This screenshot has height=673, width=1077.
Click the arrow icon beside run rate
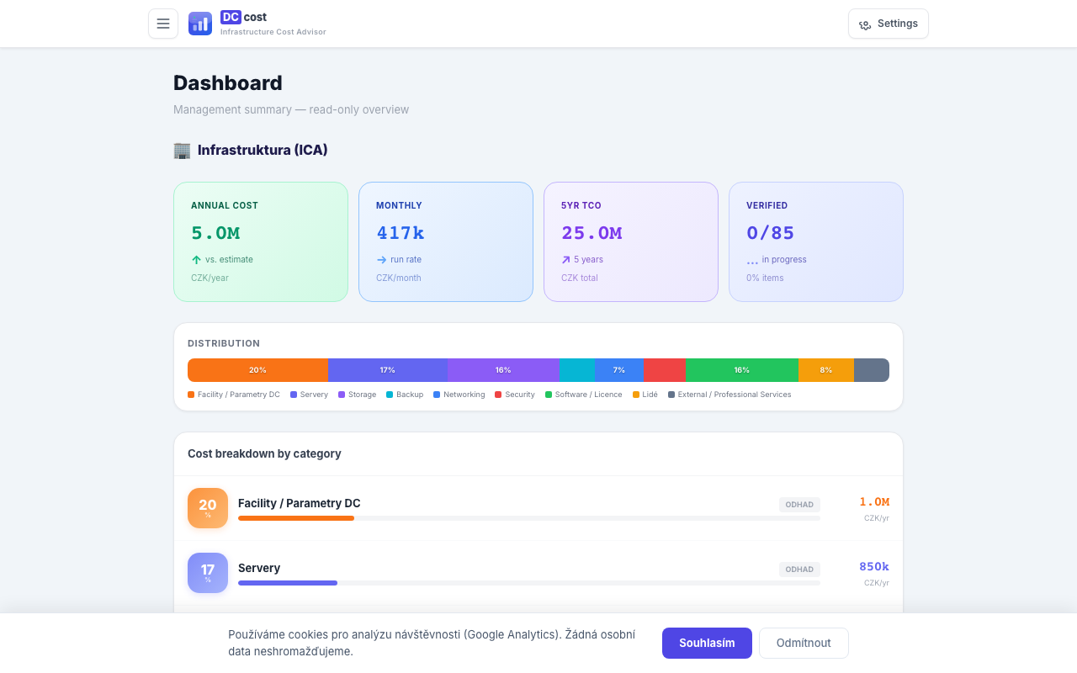coord(380,259)
